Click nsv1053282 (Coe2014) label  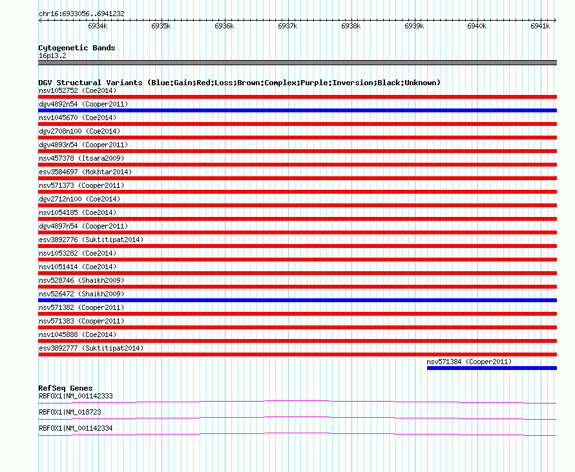point(78,253)
